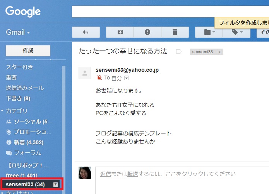Viewport: 269px width, 194px height.
Task: Show details via To 自分 arrow
Action: [x=127, y=78]
